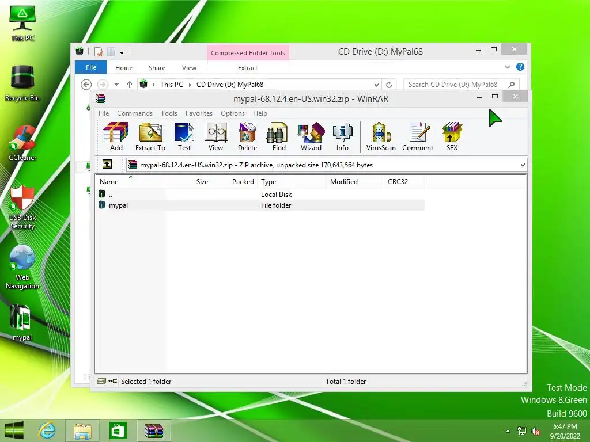Click Explorer Help question mark icon

point(520,67)
